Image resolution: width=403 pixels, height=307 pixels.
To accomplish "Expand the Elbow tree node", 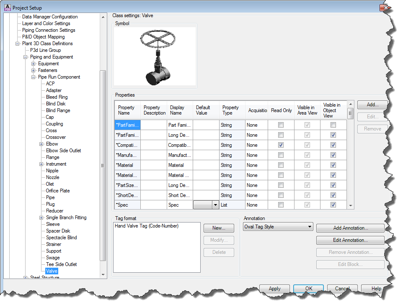I will click(41, 144).
